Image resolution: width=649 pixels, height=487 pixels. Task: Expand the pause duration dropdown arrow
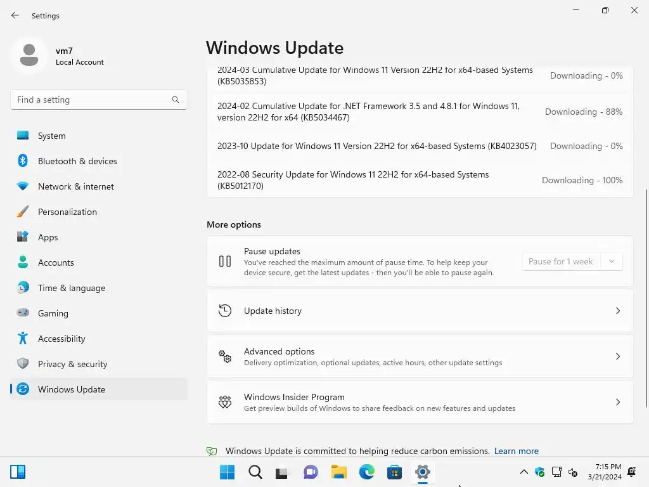[612, 261]
